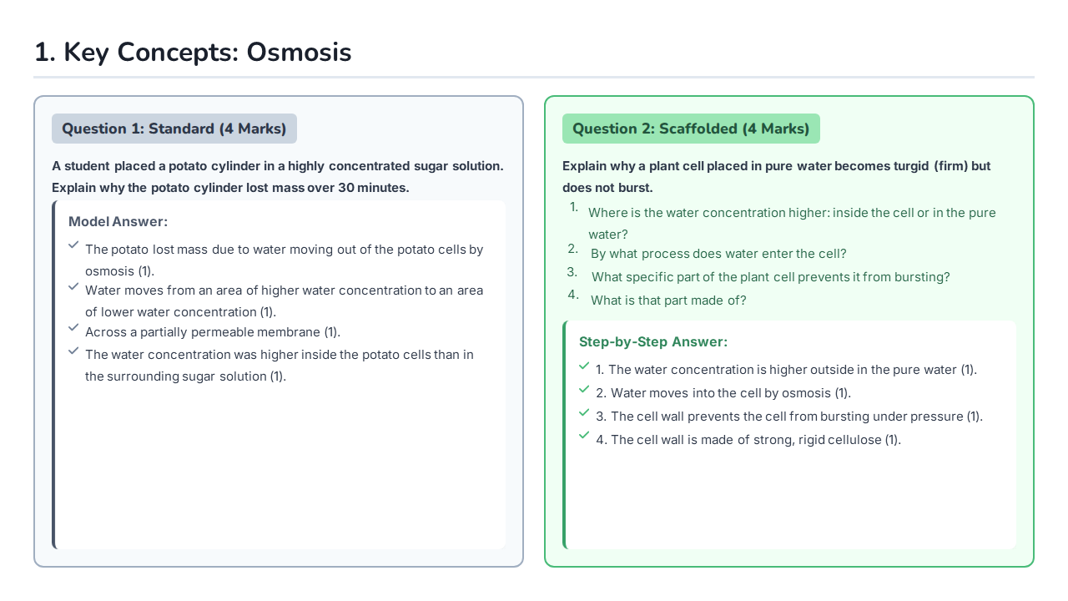Viewport: 1068px width, 601px height.
Task: Select scaffold question 'What is that part made of?'
Action: [668, 300]
